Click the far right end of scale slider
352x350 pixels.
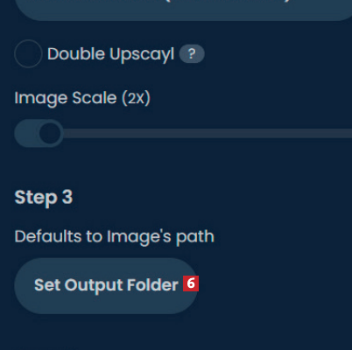point(348,133)
